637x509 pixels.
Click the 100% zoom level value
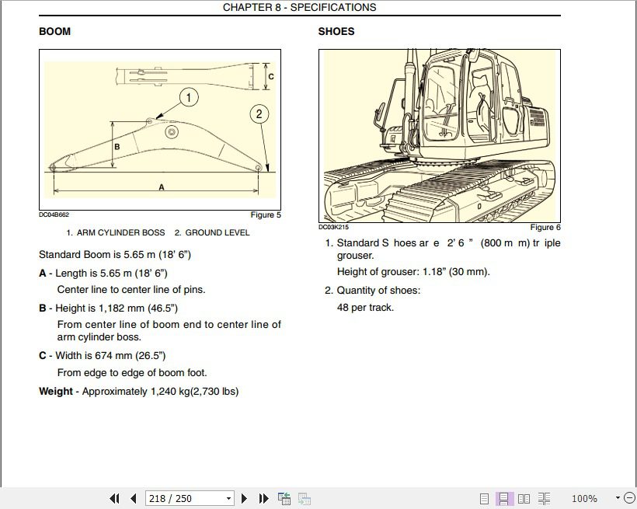(584, 498)
